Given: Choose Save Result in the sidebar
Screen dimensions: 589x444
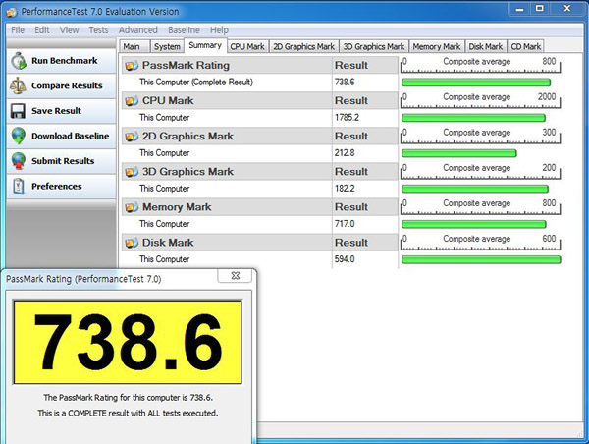Looking at the screenshot, I should click(x=61, y=111).
